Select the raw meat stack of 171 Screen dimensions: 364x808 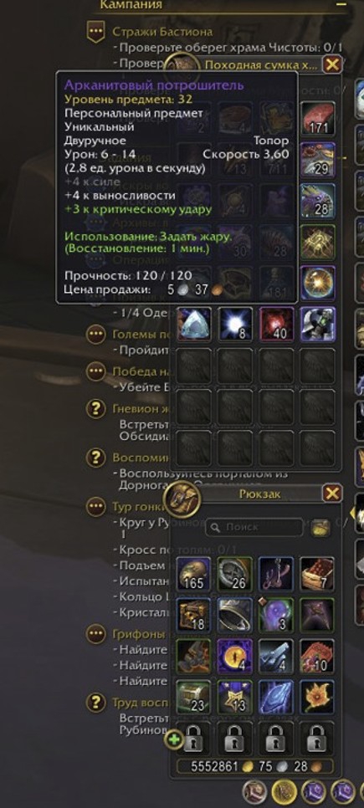coord(318,118)
